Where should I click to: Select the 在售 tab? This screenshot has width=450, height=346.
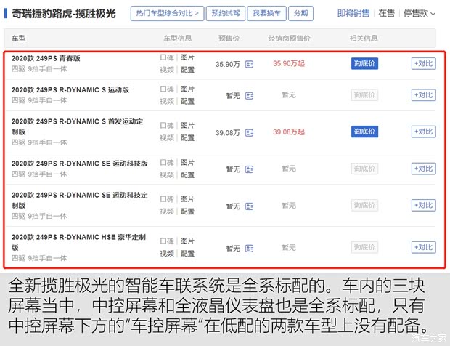[x=387, y=14]
